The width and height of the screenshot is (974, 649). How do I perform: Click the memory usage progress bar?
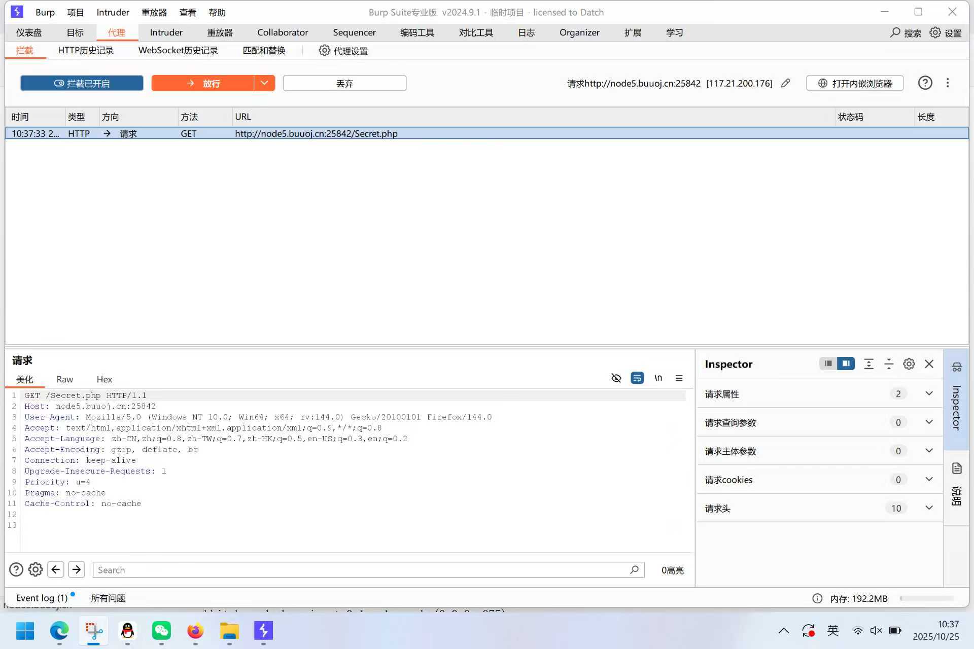click(x=926, y=598)
